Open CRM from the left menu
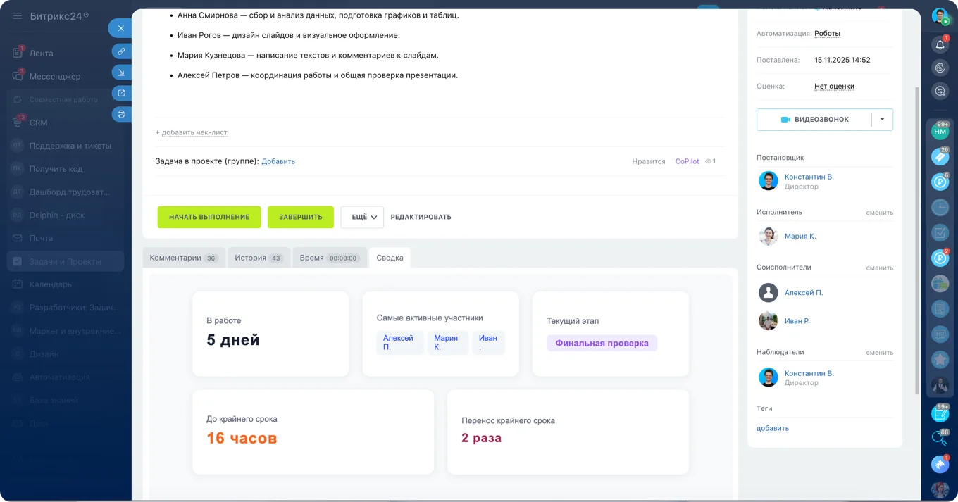The image size is (958, 502). [x=39, y=123]
